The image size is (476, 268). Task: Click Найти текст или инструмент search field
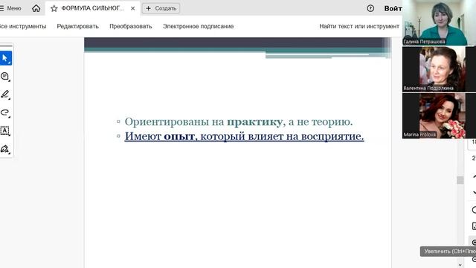[x=359, y=26]
